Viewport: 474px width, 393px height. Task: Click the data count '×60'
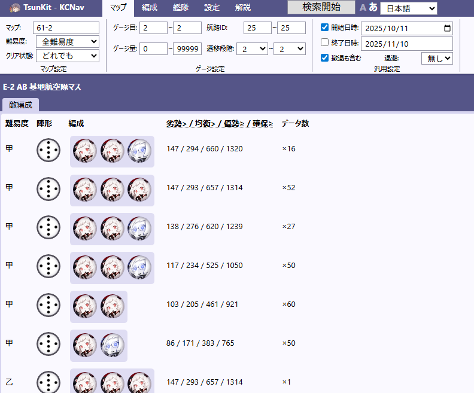(x=288, y=304)
